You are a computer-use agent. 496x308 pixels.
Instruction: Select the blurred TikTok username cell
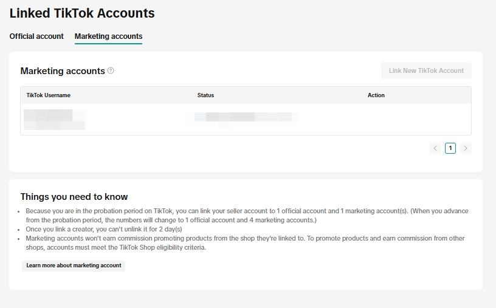click(53, 119)
